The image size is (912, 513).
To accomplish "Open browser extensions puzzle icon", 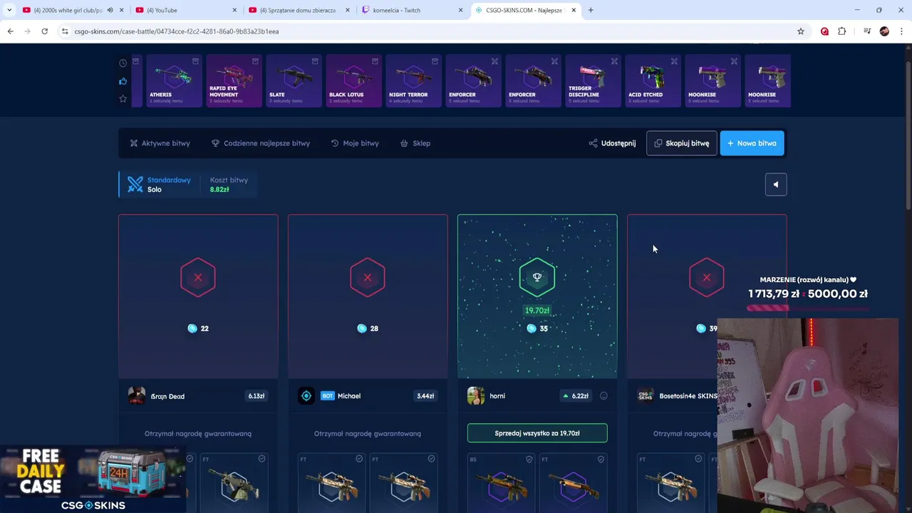I will click(x=842, y=31).
